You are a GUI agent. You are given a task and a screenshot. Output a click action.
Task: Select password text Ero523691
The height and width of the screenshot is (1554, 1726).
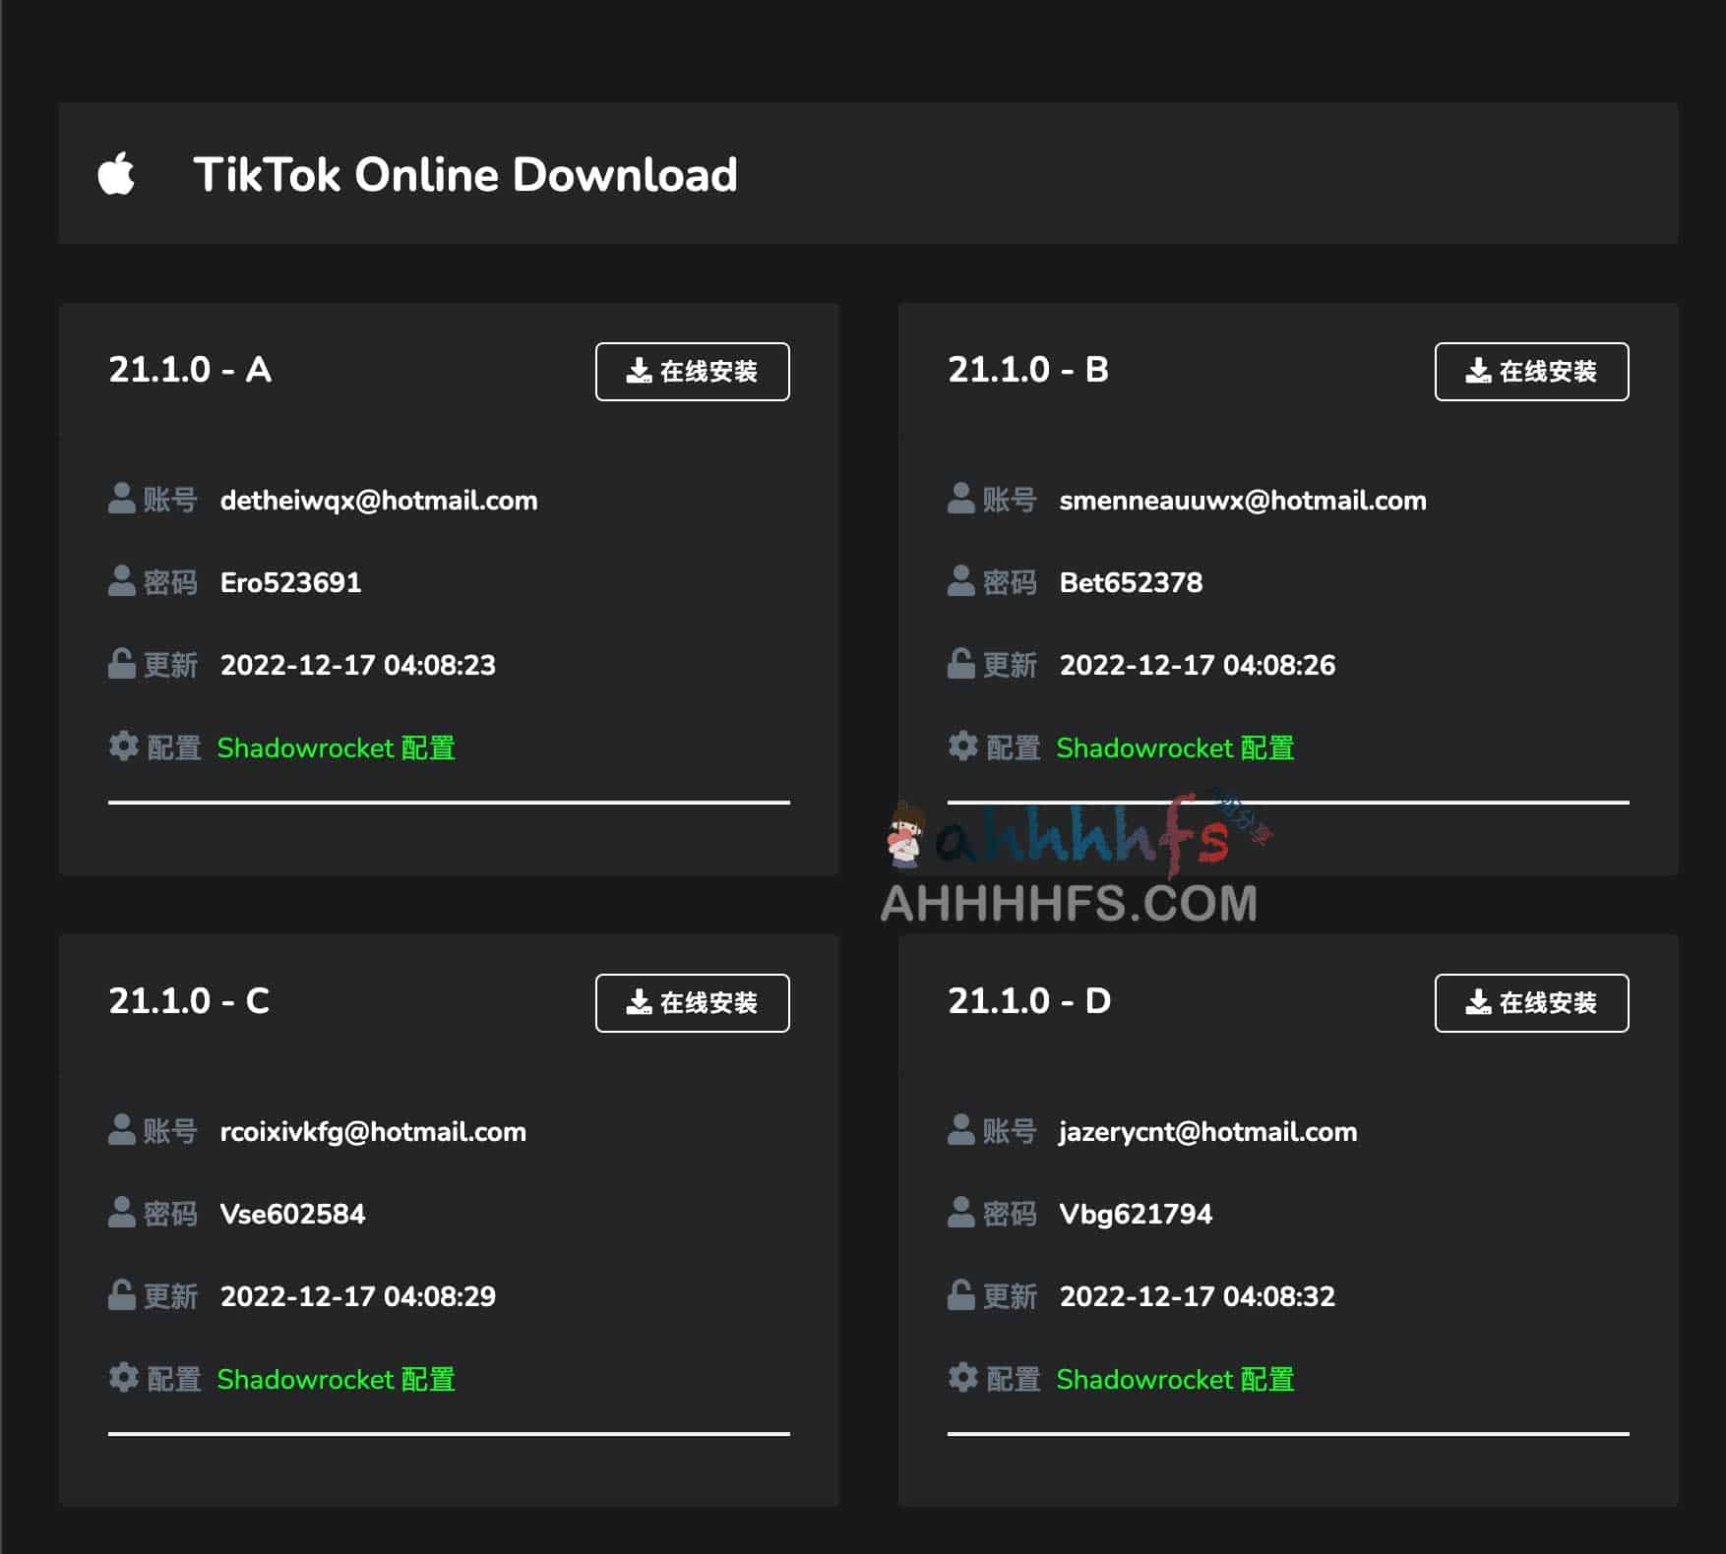[x=290, y=583]
